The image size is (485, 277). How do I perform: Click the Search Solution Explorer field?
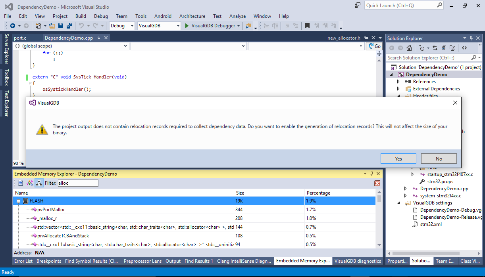tap(434, 58)
